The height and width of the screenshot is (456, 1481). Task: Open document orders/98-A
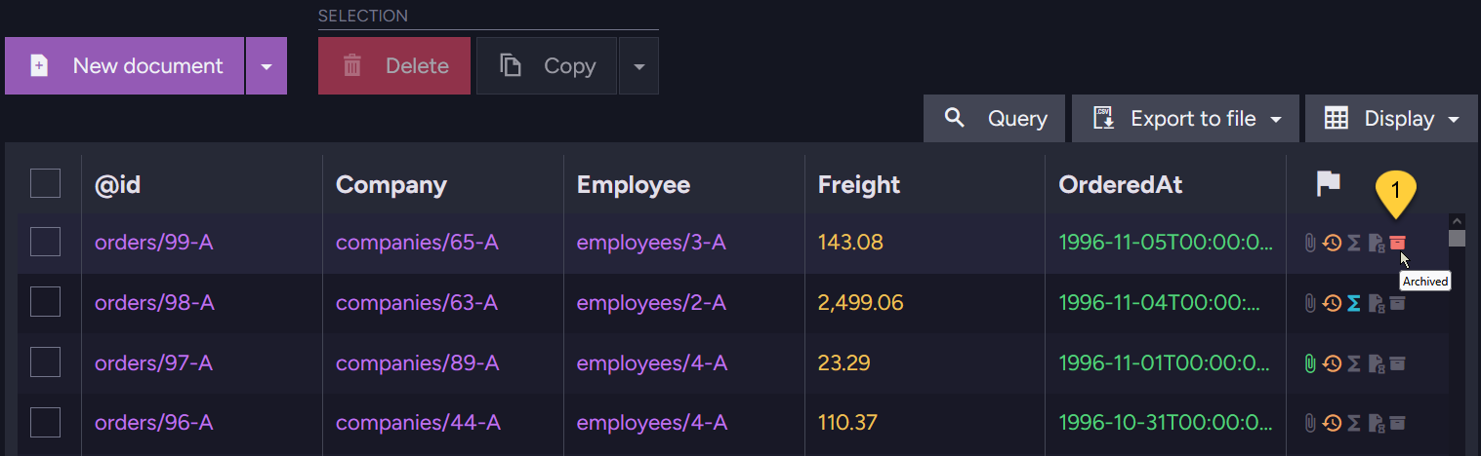[x=154, y=303]
